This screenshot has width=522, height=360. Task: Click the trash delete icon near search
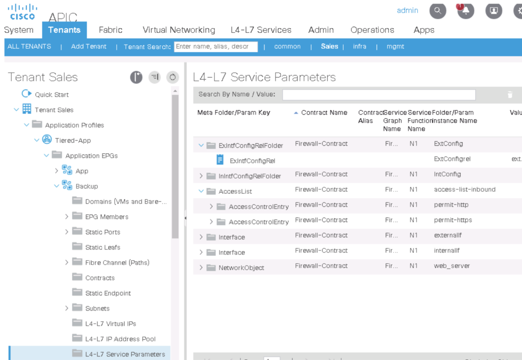tap(510, 95)
